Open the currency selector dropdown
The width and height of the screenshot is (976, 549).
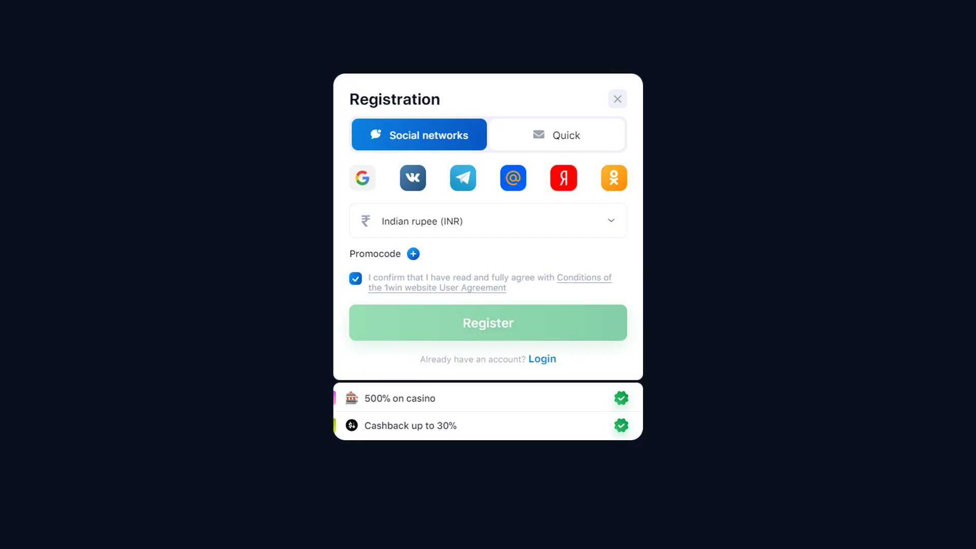click(488, 221)
